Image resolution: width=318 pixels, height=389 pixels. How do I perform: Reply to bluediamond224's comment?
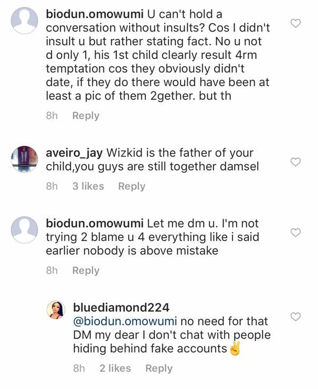click(158, 368)
